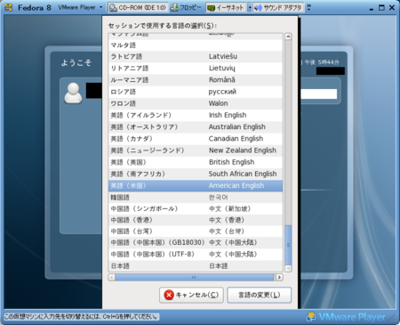Select the British English row
Screen dimensions: 400x325
pyautogui.click(x=196, y=162)
